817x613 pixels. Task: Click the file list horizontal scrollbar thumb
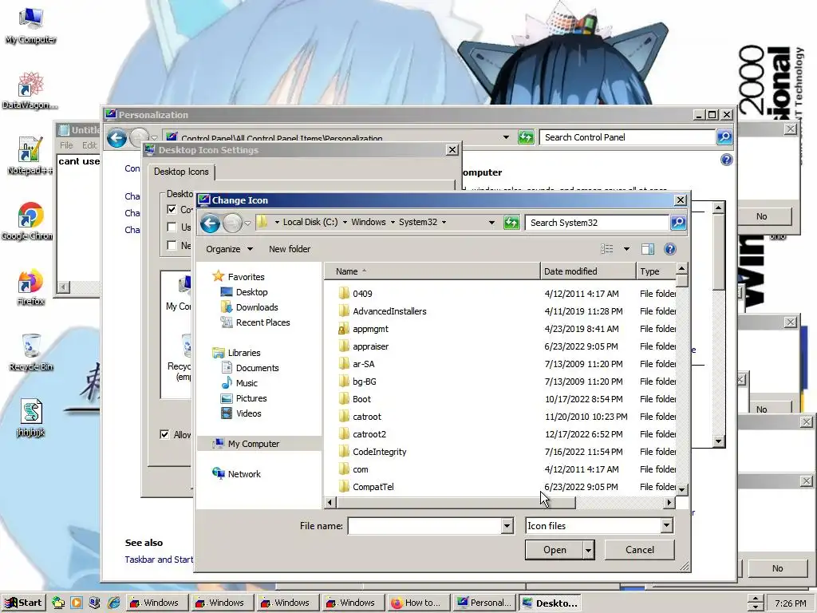(456, 503)
